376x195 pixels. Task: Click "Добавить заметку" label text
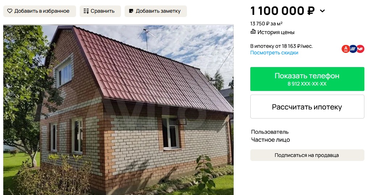tap(158, 11)
